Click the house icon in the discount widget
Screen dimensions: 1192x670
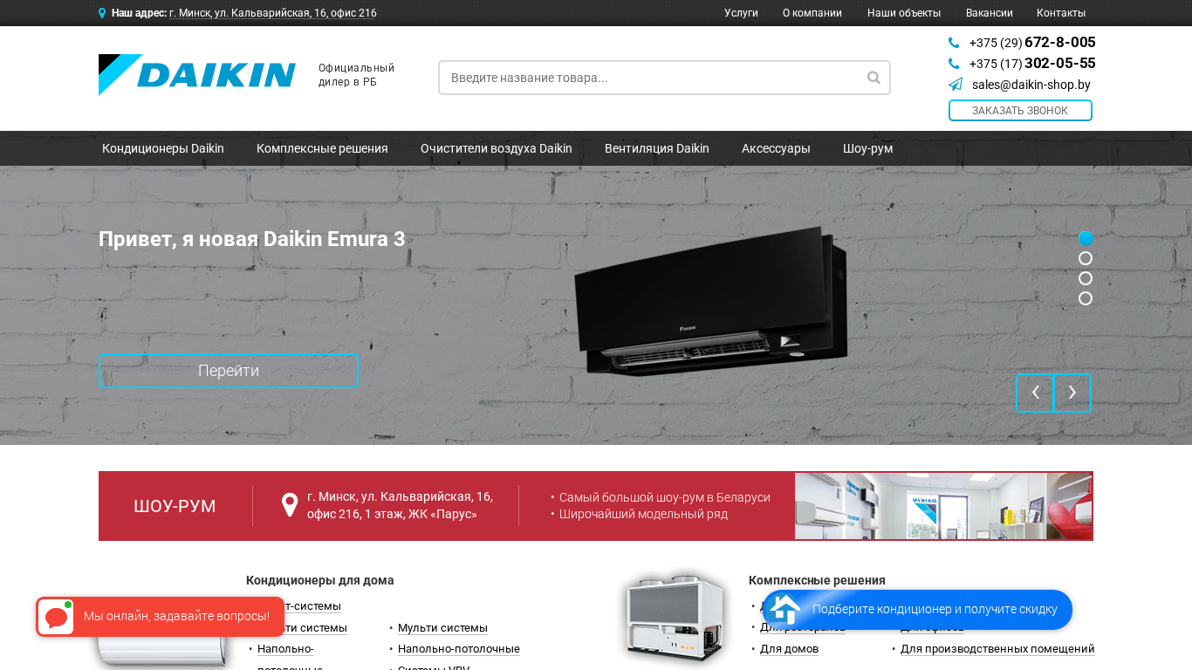785,609
